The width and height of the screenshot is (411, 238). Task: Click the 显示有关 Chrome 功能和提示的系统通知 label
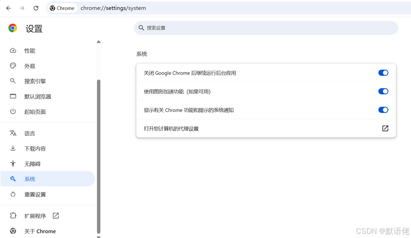189,110
